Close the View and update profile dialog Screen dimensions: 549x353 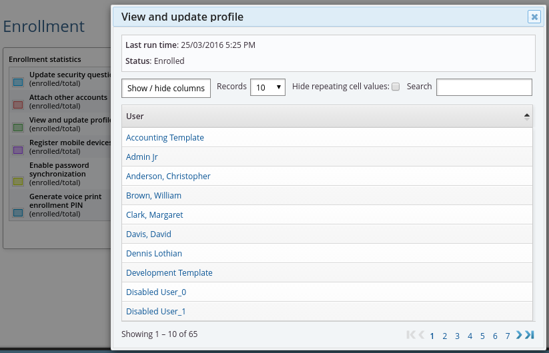coord(534,17)
